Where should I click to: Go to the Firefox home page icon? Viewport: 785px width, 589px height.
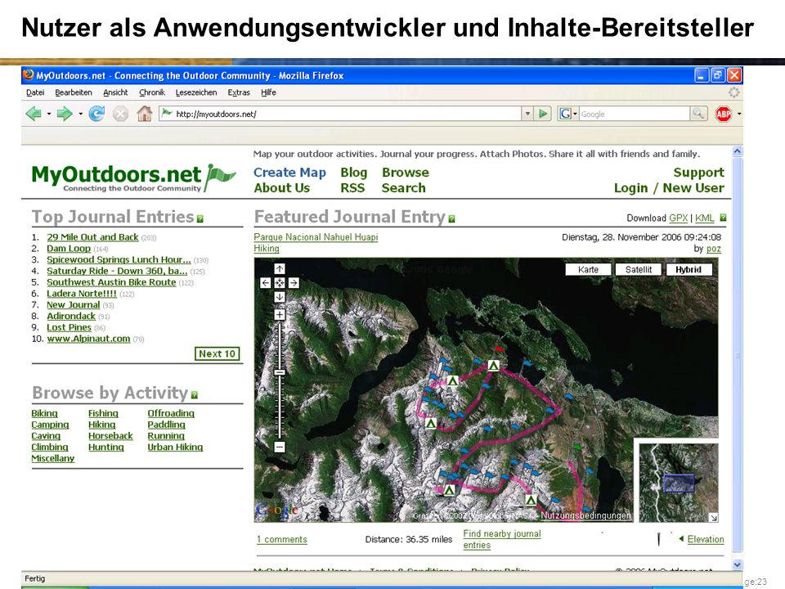click(x=145, y=114)
